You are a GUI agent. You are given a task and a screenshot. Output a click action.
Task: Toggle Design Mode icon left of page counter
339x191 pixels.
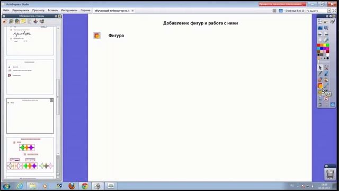274,11
